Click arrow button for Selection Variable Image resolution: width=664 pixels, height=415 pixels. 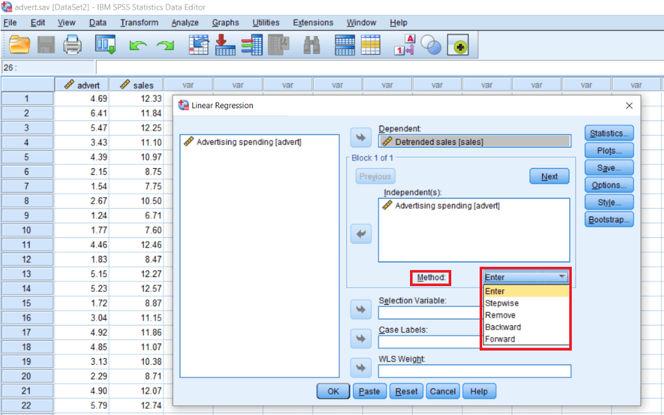[361, 309]
